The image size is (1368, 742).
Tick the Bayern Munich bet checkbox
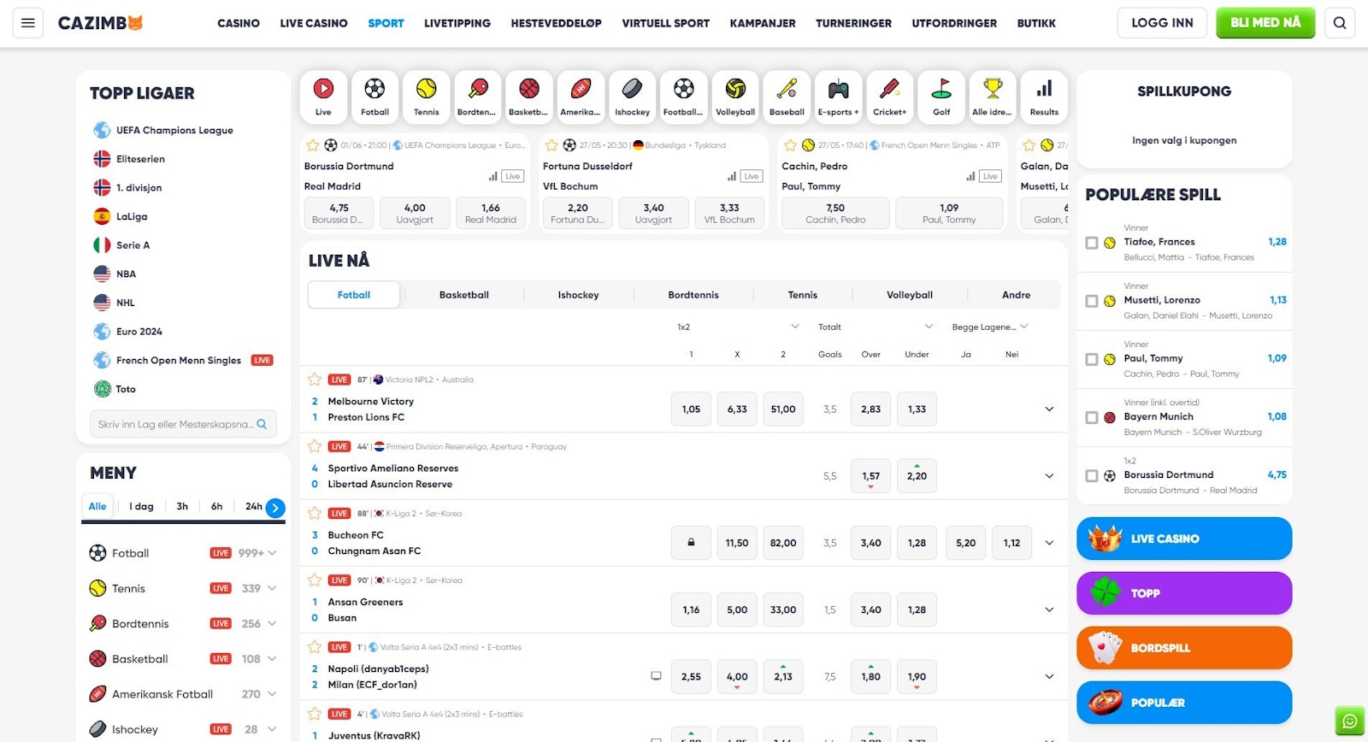(1092, 418)
